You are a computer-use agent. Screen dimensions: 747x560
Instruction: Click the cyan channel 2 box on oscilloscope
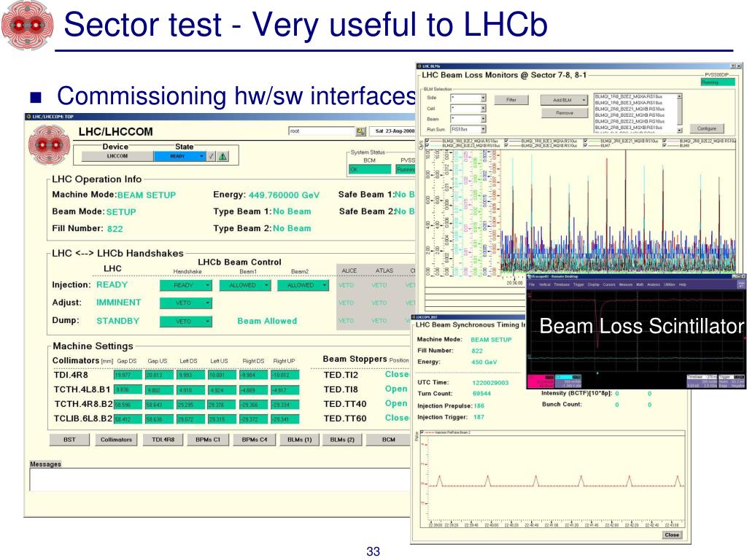click(568, 381)
